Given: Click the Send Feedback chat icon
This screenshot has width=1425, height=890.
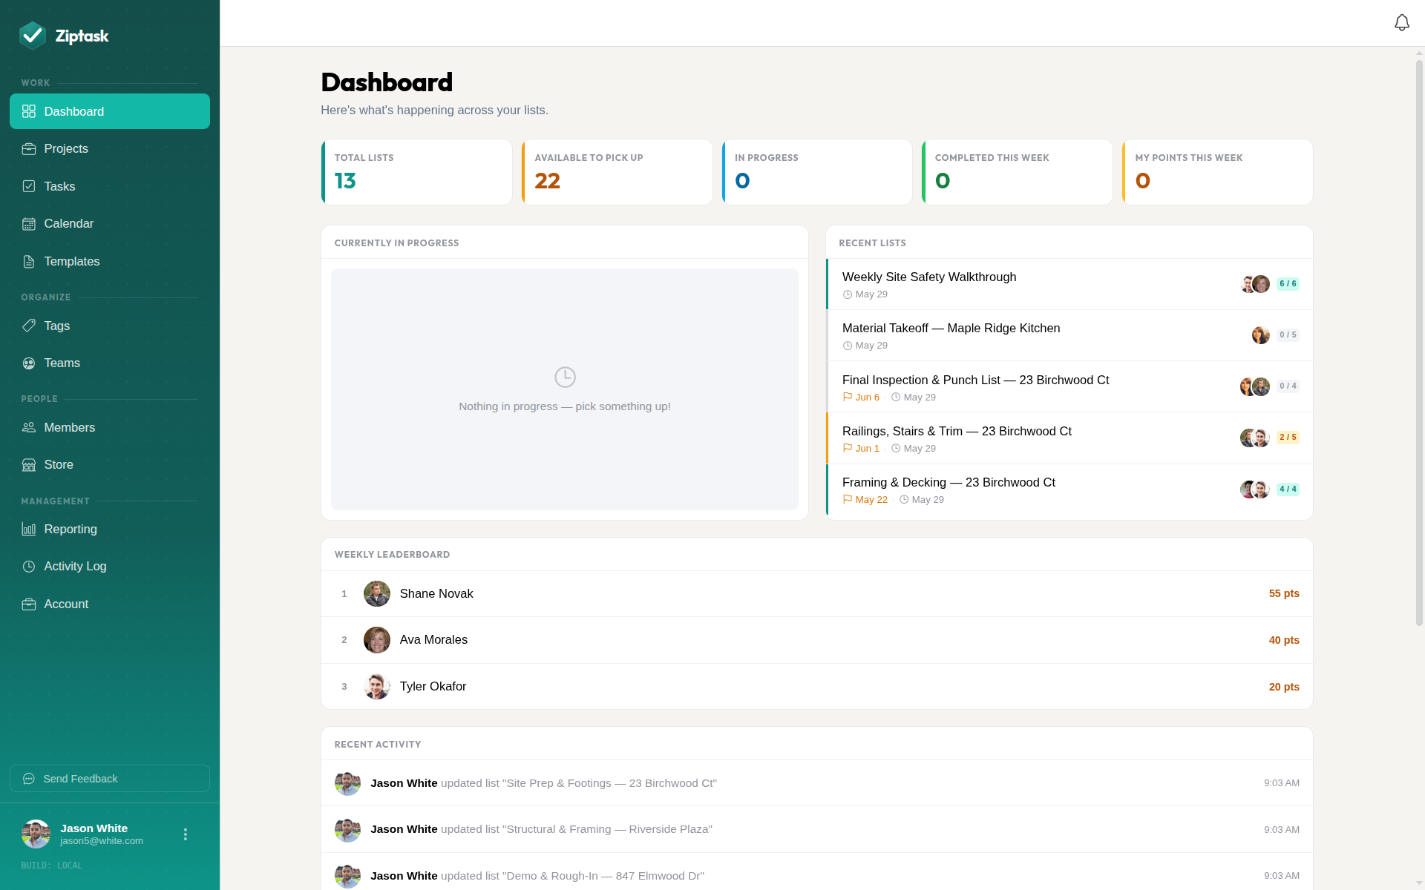Looking at the screenshot, I should tap(29, 779).
